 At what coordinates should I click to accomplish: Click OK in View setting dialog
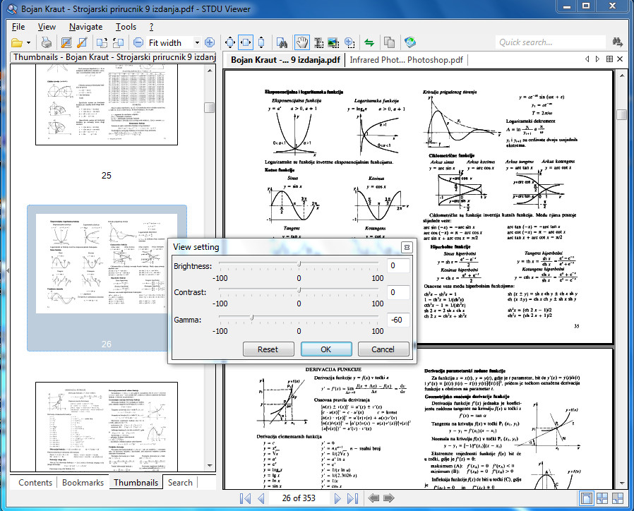(x=325, y=349)
